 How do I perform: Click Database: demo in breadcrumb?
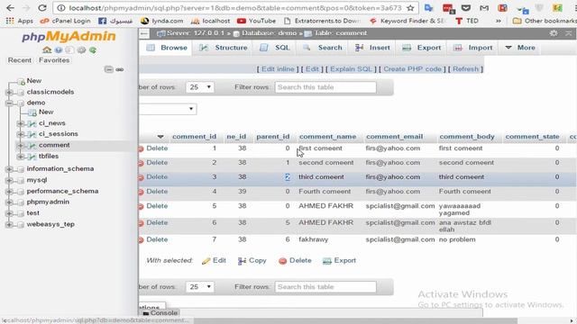pos(269,33)
